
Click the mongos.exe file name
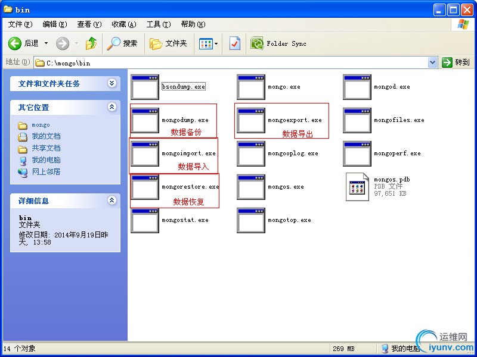click(286, 187)
